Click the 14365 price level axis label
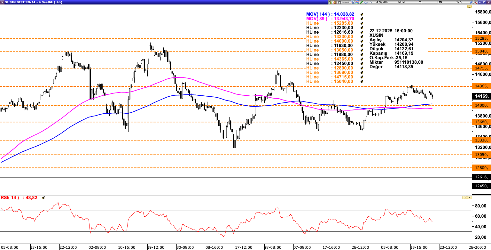Screen dimensions: 491x250 481,86
